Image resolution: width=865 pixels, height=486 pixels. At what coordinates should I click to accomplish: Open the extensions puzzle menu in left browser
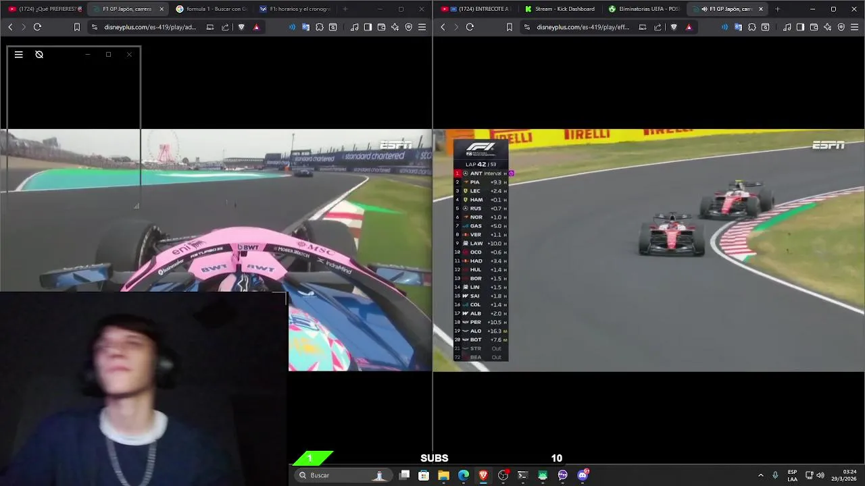click(x=320, y=27)
